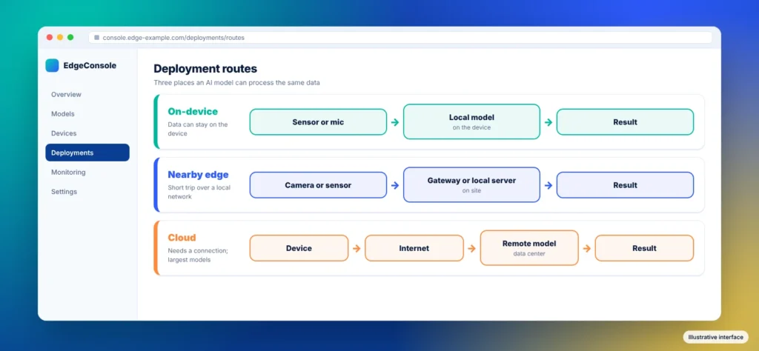759x351 pixels.
Task: Open the Overview sidebar item
Action: (x=87, y=94)
